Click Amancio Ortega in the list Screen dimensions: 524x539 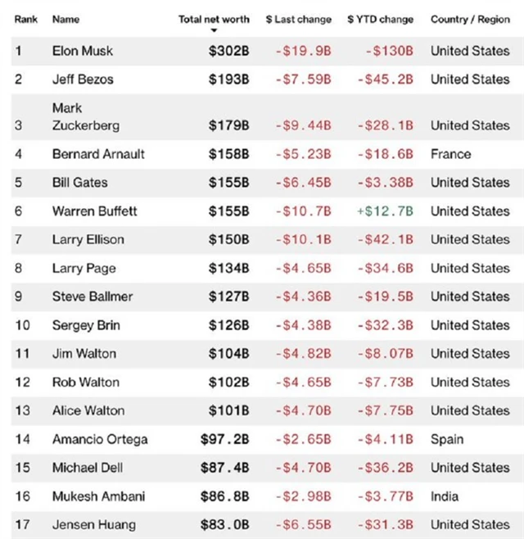coord(100,439)
